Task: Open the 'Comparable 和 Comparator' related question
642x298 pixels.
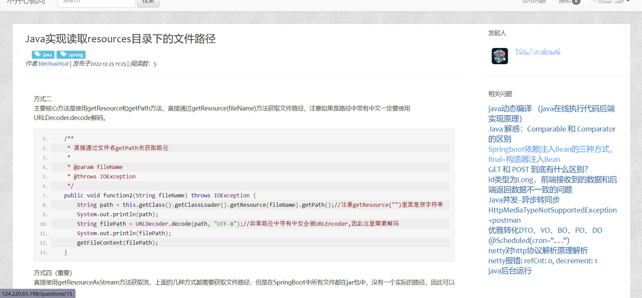Action: point(552,134)
